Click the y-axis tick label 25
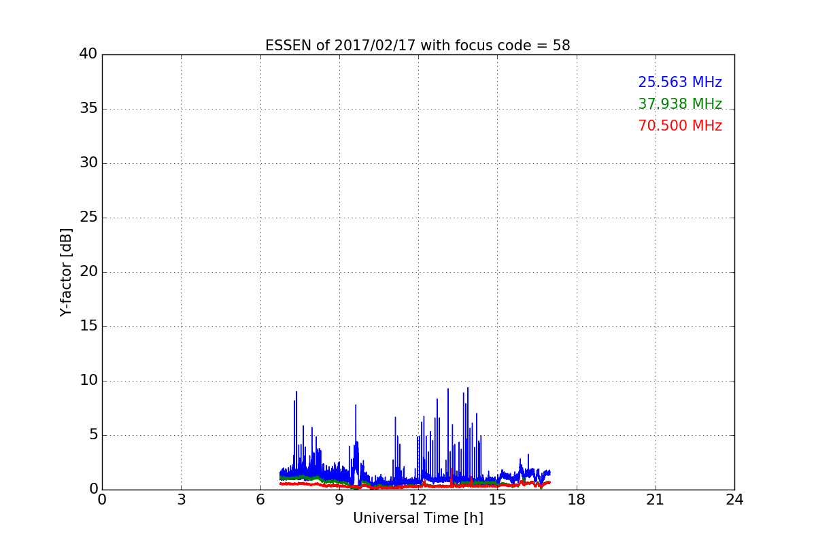The image size is (816, 544). point(88,218)
